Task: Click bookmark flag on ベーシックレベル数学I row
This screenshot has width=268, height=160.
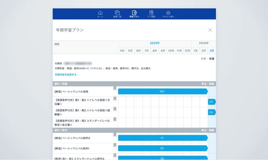Action: (x=115, y=145)
